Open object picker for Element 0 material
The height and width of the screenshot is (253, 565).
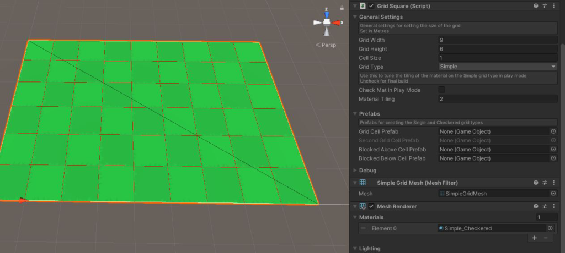(550, 228)
